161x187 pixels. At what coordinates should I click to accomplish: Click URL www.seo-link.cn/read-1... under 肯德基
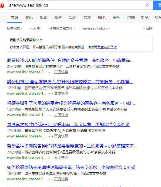(26, 115)
